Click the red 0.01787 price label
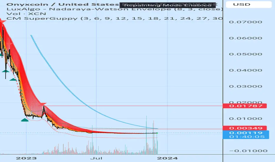This screenshot has width=275, height=162. [x=245, y=106]
